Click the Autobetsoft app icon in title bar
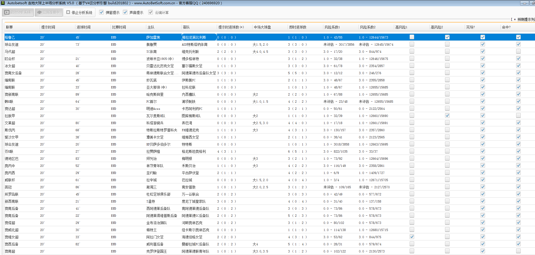535x255 pixels. 3,3
